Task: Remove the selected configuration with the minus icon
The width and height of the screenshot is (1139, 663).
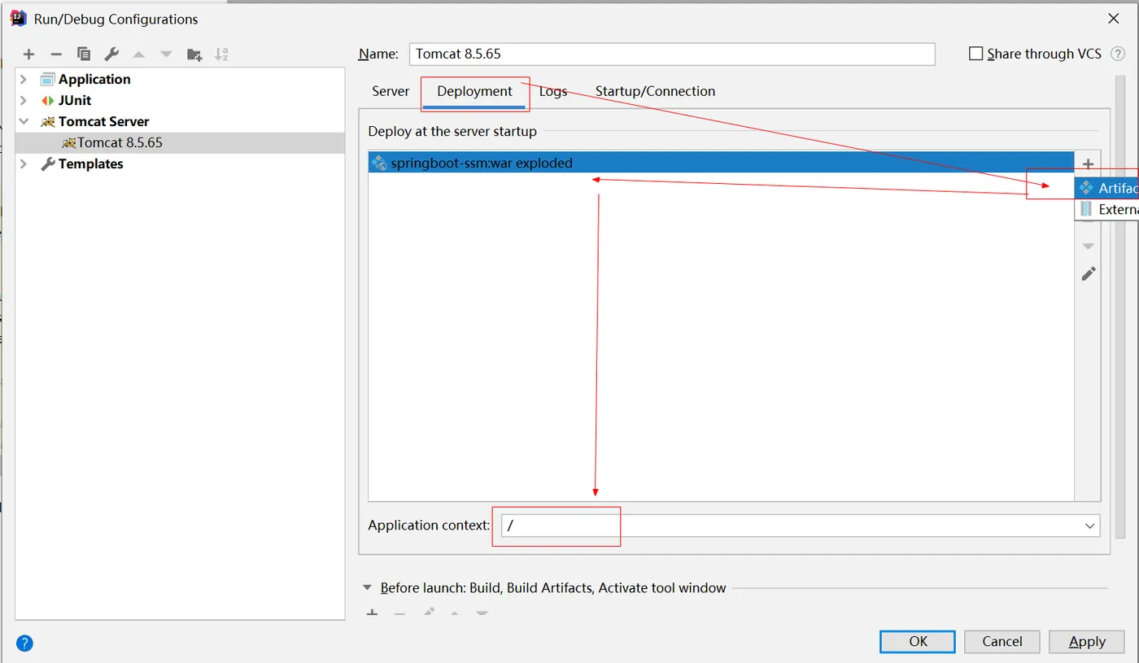Action: [x=56, y=55]
